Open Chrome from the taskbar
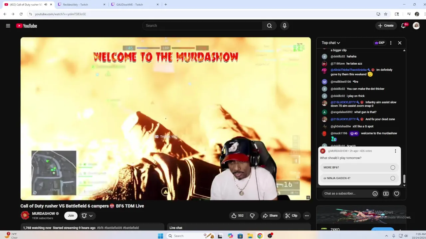 260,236
